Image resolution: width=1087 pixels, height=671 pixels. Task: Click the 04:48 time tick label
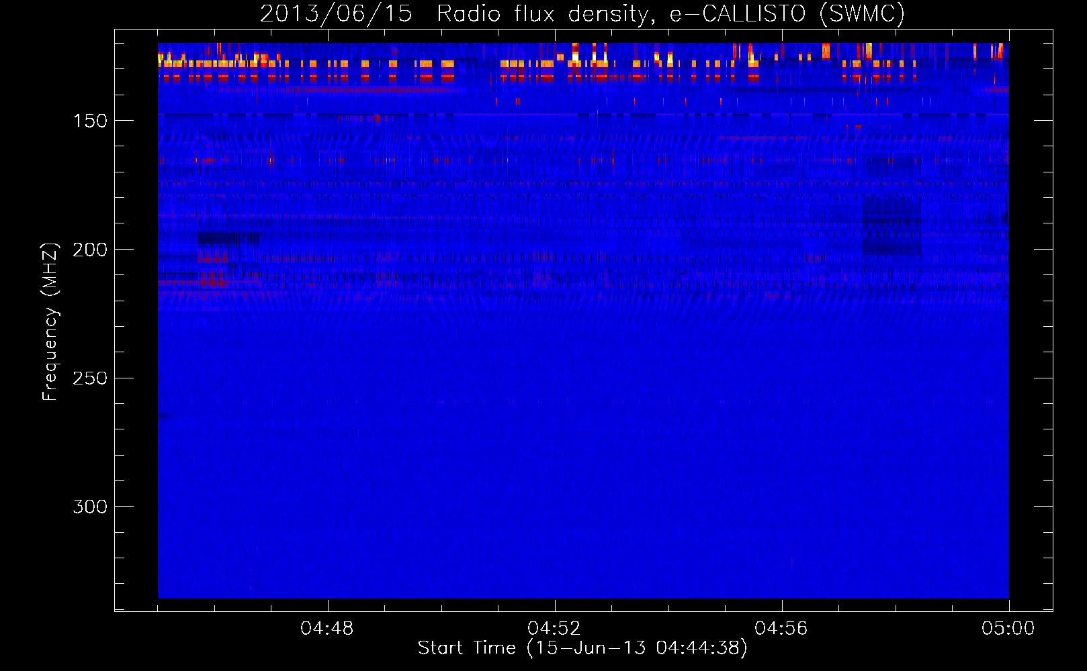click(x=327, y=629)
